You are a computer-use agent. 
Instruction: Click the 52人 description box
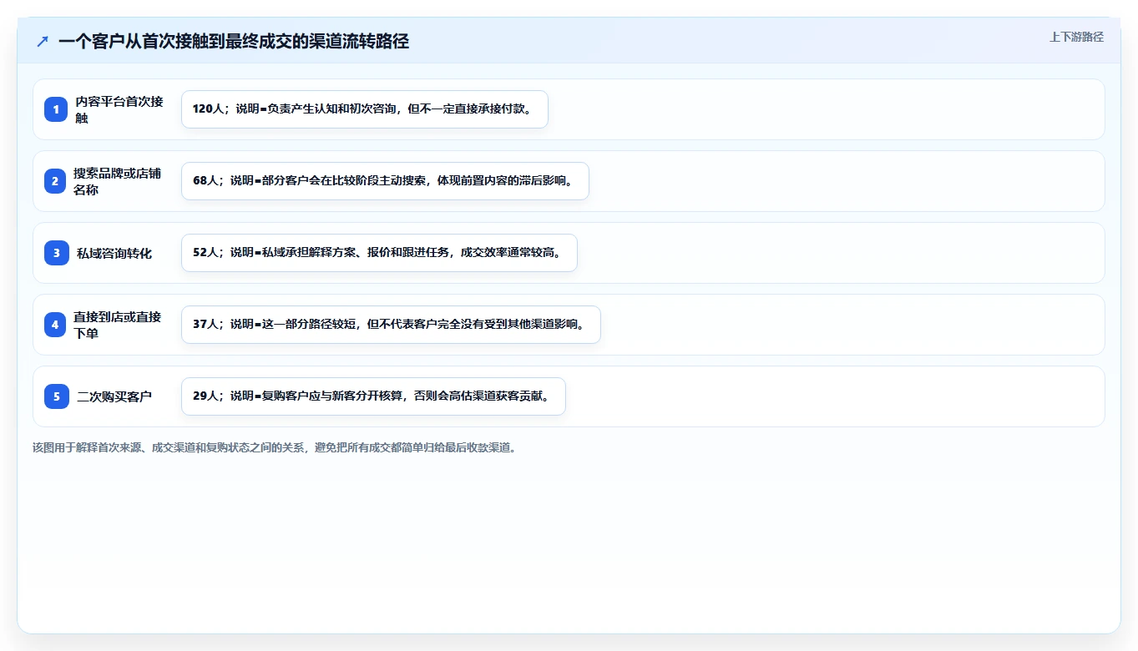tap(379, 253)
